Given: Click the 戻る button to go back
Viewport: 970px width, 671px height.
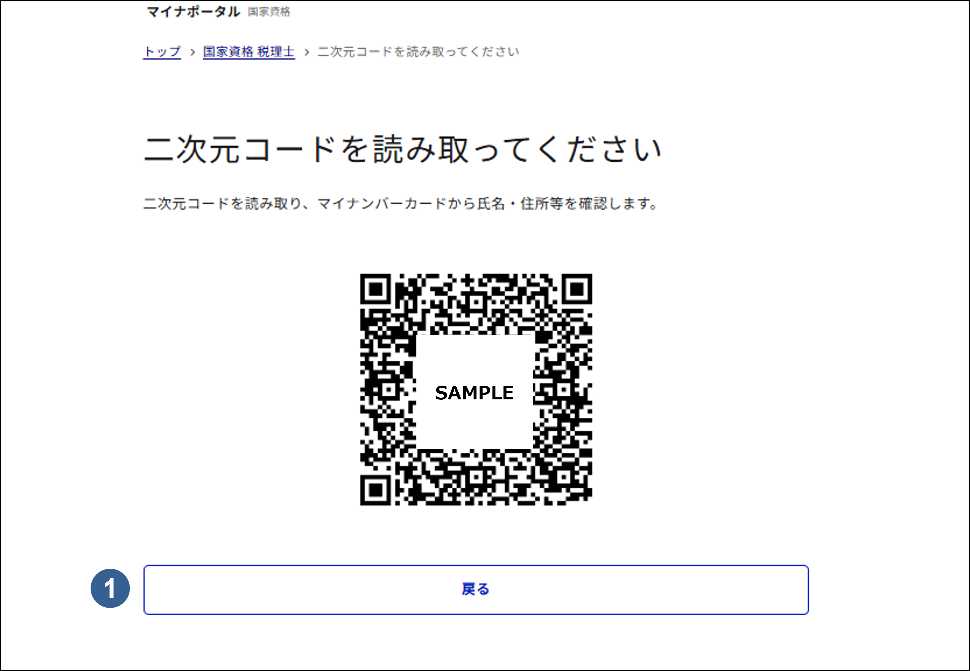Looking at the screenshot, I should 476,590.
